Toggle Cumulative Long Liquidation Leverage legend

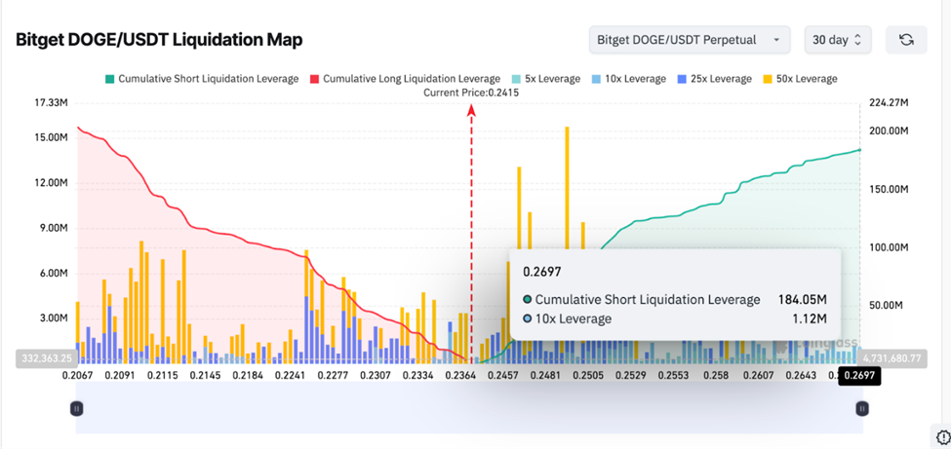[x=405, y=79]
